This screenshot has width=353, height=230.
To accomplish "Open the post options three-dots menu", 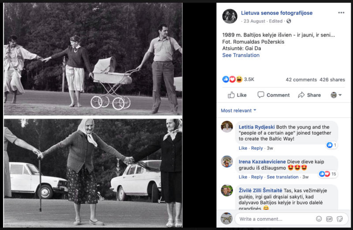I will coord(341,12).
